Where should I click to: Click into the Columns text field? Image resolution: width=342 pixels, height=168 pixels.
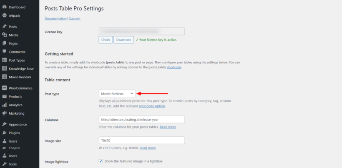pos(142,119)
